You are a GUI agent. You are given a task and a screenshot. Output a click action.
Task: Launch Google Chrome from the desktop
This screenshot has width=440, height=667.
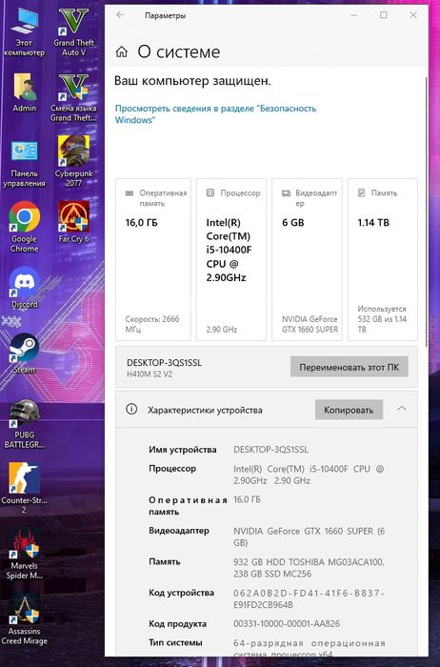[24, 227]
